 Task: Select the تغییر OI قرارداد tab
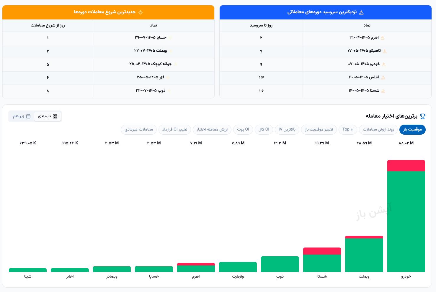[175, 129]
